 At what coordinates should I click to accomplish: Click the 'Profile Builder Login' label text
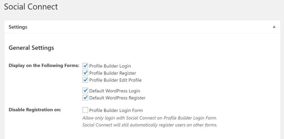110,66
